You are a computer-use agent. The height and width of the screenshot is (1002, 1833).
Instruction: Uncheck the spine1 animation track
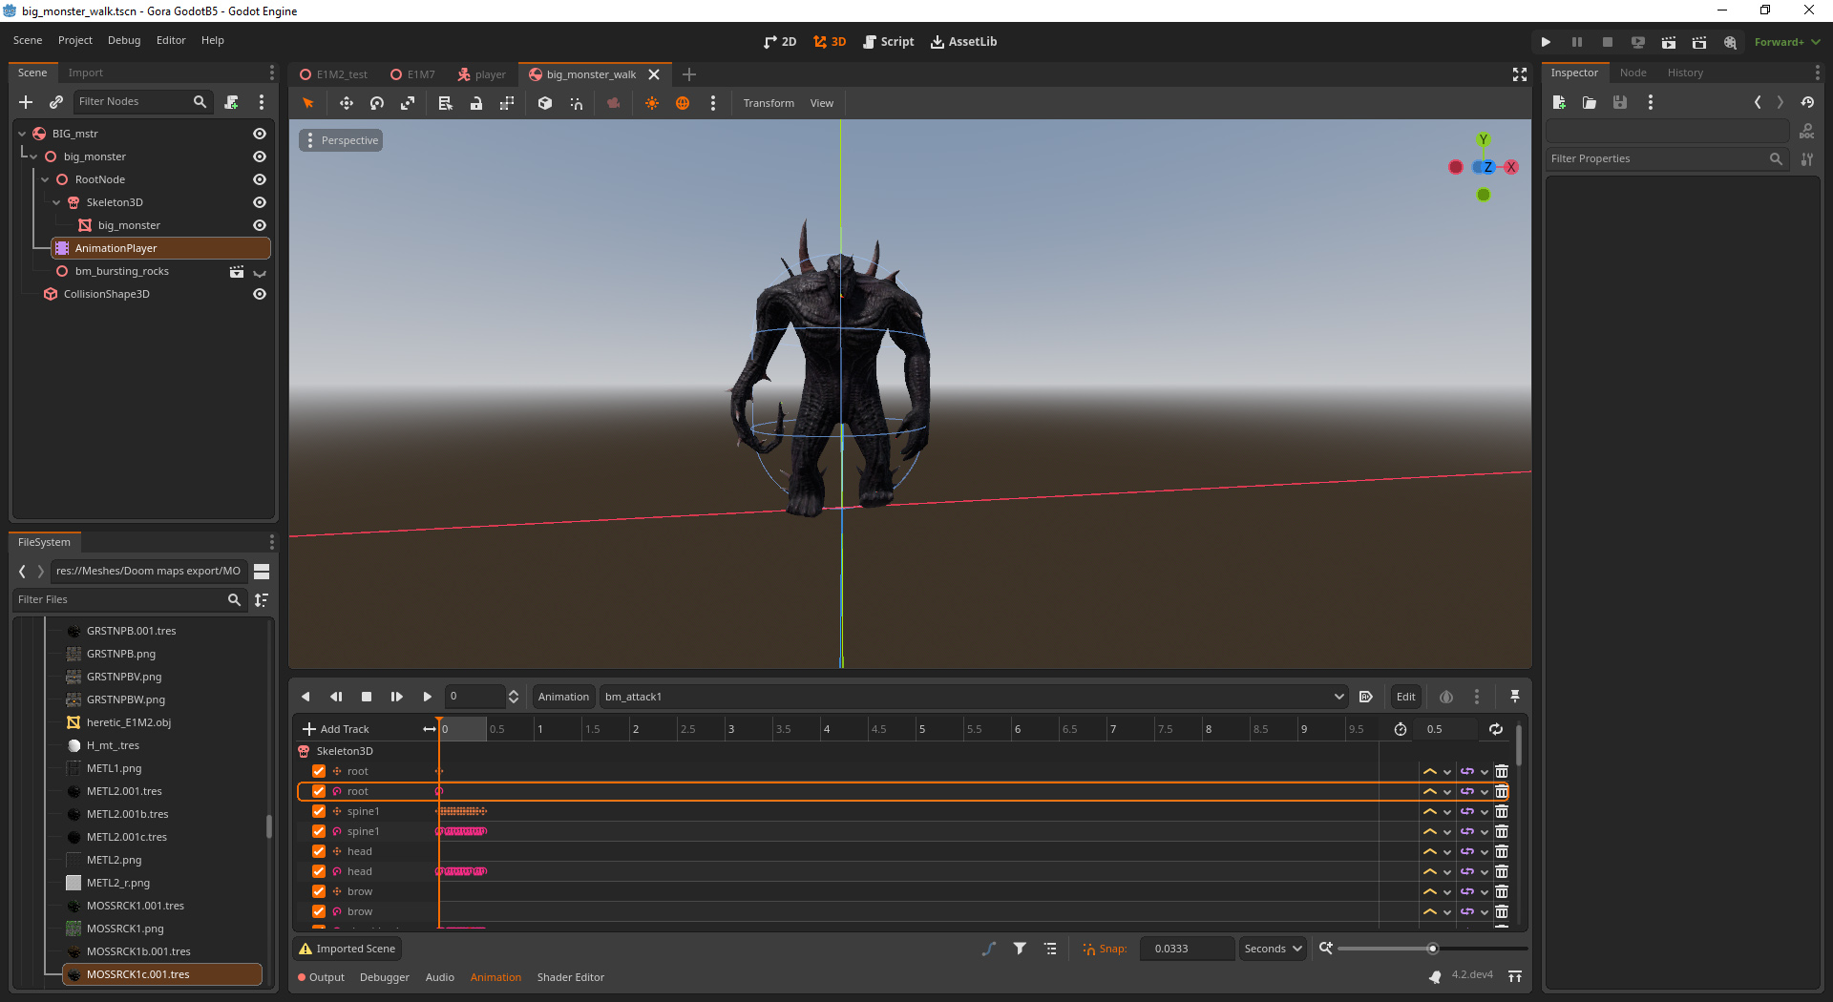click(318, 811)
